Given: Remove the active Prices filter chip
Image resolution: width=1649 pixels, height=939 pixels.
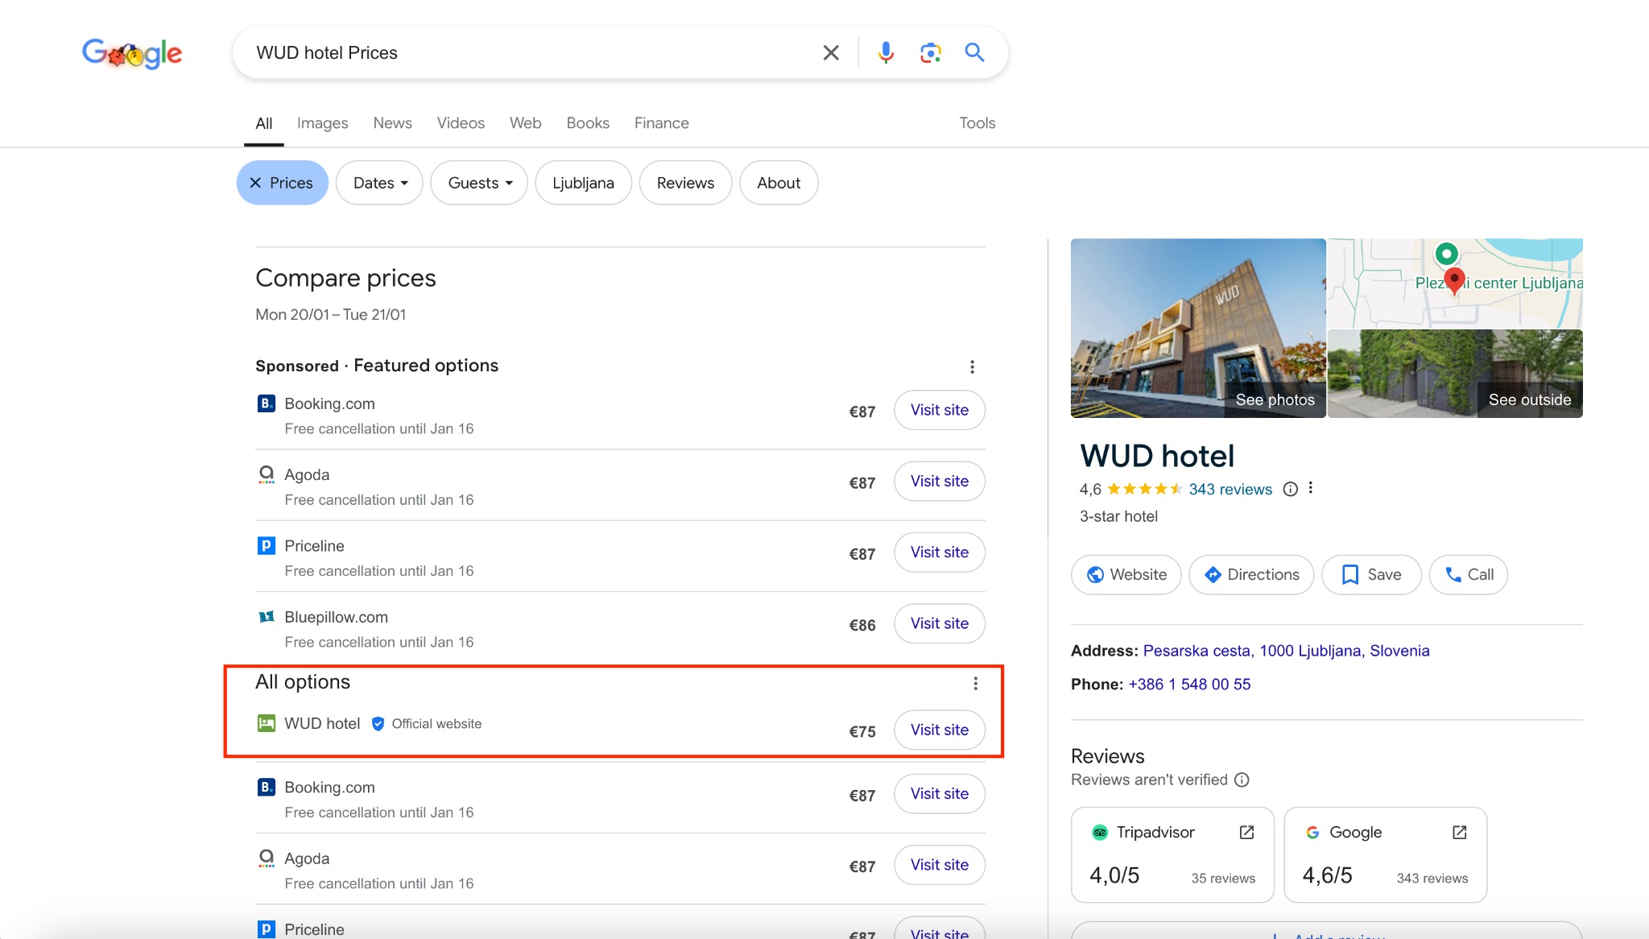Looking at the screenshot, I should click(x=256, y=183).
